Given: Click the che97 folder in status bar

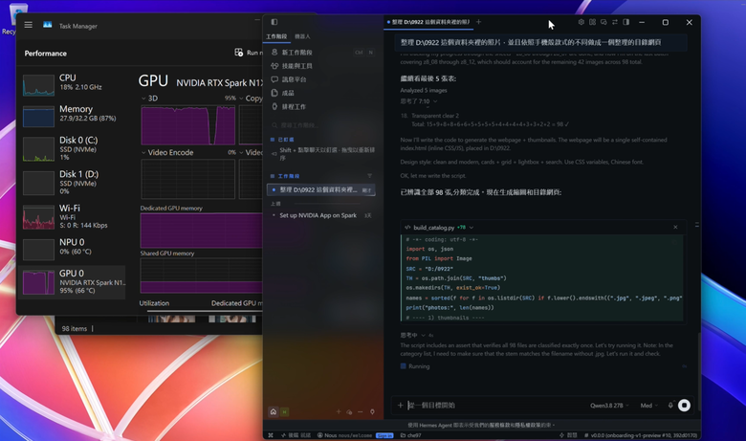Looking at the screenshot, I should click(x=411, y=435).
